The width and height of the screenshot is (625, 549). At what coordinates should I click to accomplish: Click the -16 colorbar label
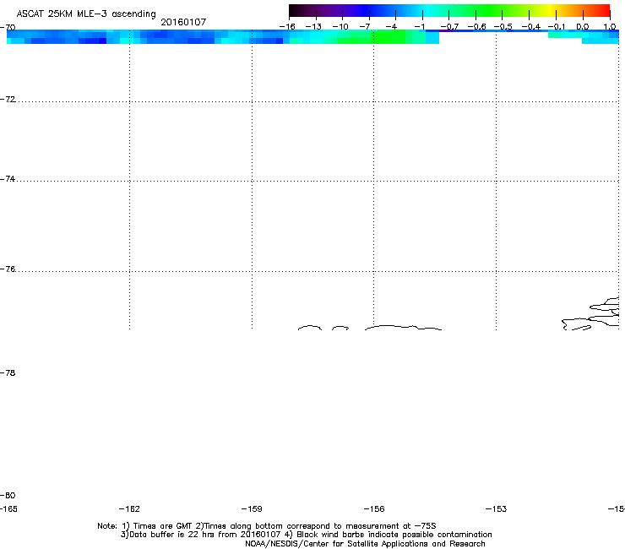[287, 27]
